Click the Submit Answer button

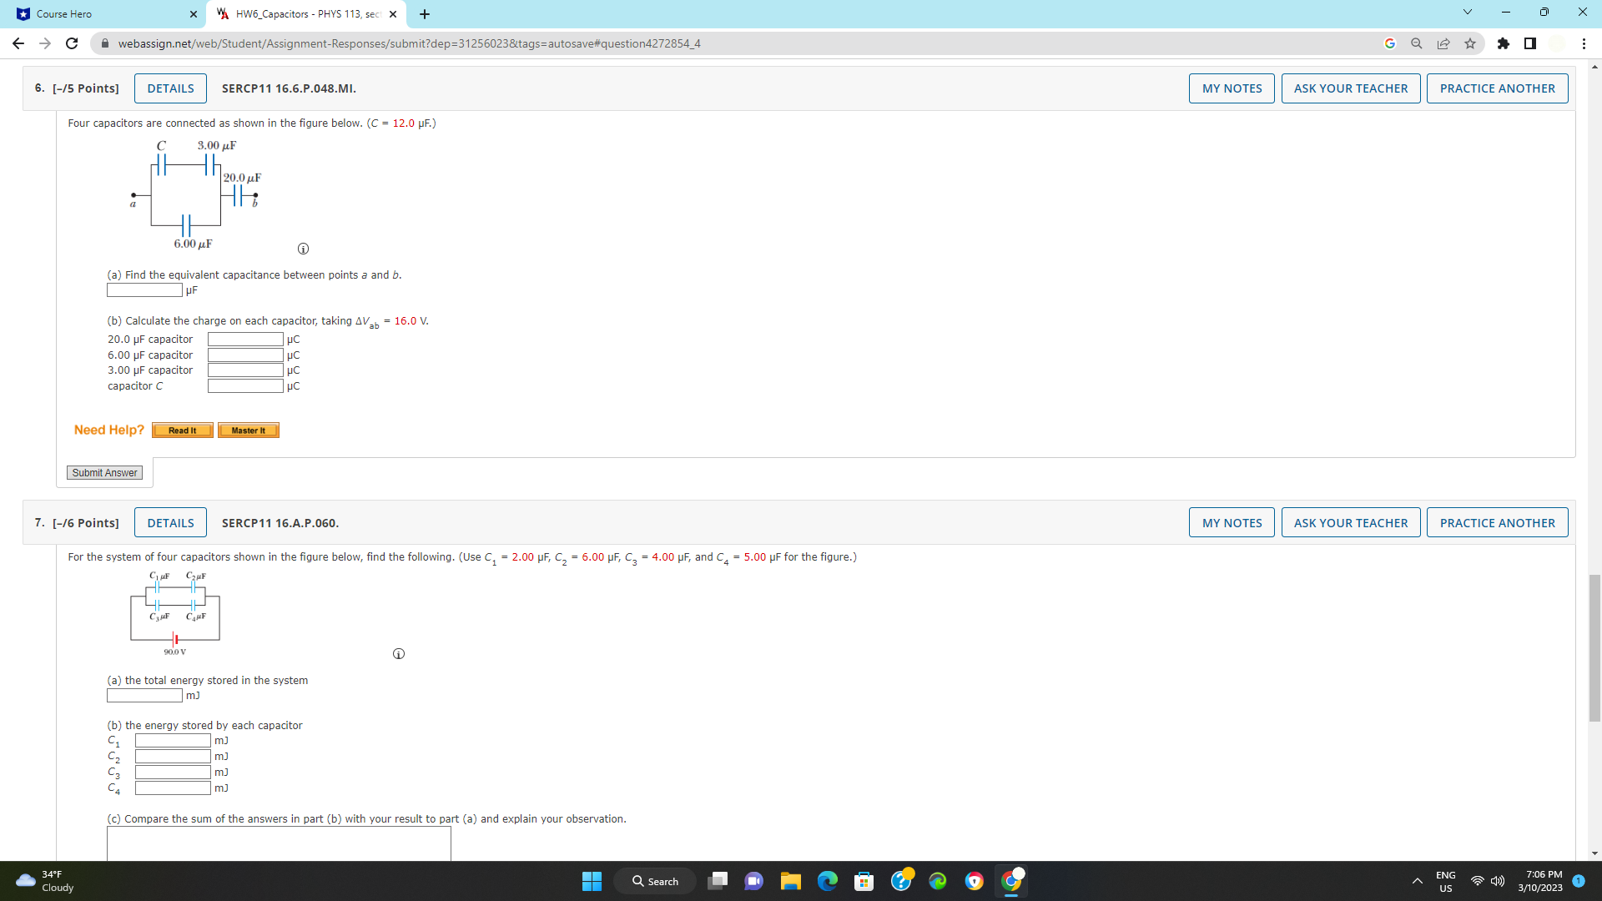coord(104,472)
